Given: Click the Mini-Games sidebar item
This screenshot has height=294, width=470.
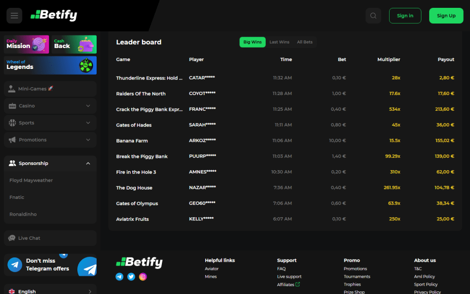Looking at the screenshot, I should click(50, 89).
